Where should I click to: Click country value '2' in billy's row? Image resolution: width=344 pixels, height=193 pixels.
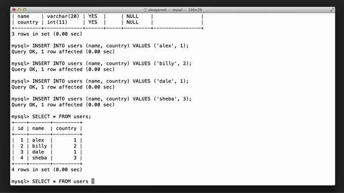[x=75, y=146]
